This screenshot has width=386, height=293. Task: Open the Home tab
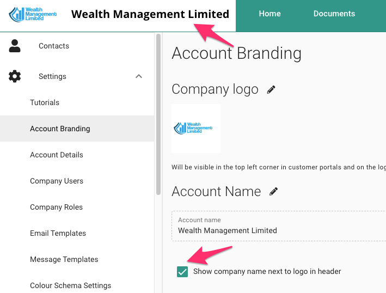pos(269,14)
